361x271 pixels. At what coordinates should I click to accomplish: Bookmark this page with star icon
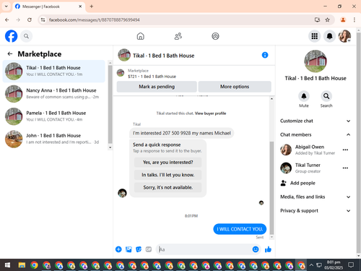click(x=327, y=20)
